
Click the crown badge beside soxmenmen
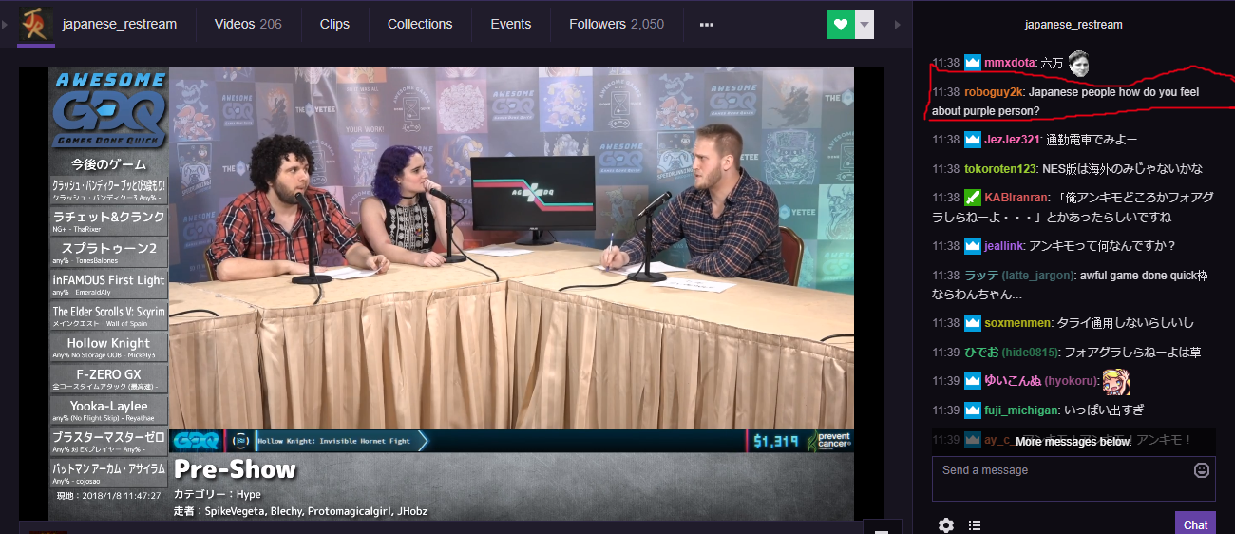973,323
